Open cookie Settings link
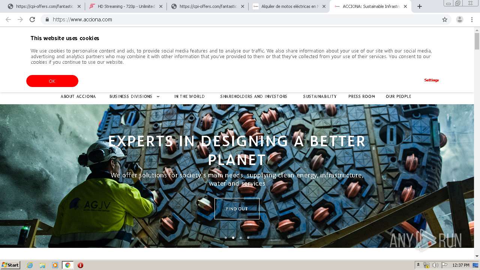 point(431,80)
